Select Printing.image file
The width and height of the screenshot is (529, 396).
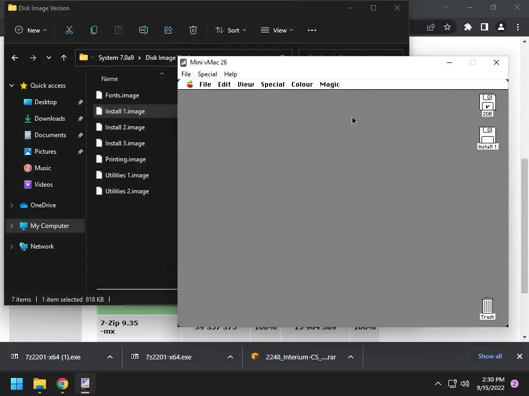[126, 159]
